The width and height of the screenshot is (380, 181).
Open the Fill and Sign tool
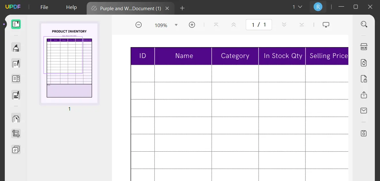tap(16, 95)
